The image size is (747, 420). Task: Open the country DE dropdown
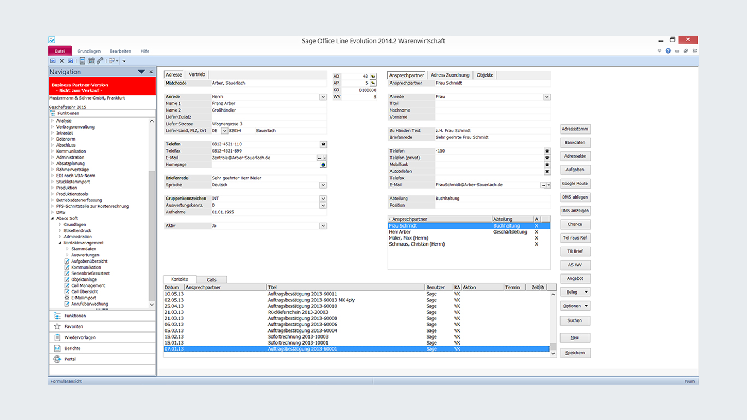pyautogui.click(x=225, y=131)
